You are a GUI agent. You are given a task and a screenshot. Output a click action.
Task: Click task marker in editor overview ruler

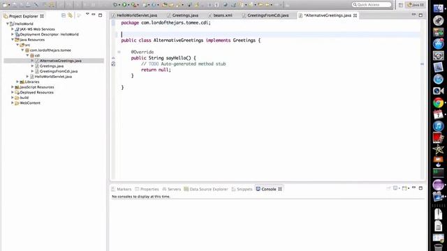click(x=422, y=64)
